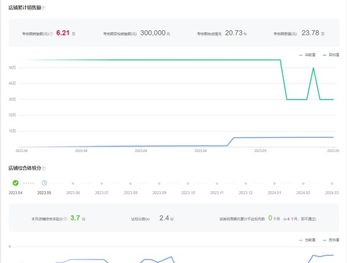
Task: Select the timeline dot above 2024.01
Action: coord(274,184)
